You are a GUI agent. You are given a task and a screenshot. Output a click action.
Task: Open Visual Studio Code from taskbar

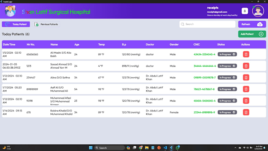pos(165,148)
